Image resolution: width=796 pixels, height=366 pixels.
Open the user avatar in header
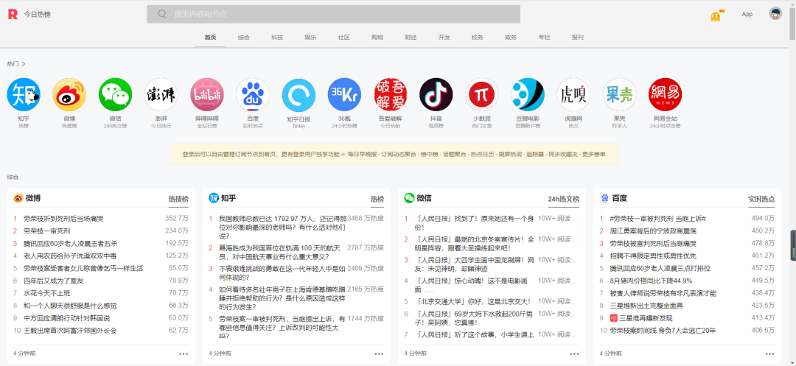point(775,14)
